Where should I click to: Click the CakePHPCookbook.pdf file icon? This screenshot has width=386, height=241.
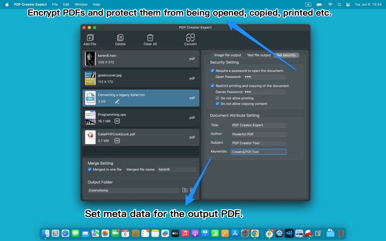(90, 137)
